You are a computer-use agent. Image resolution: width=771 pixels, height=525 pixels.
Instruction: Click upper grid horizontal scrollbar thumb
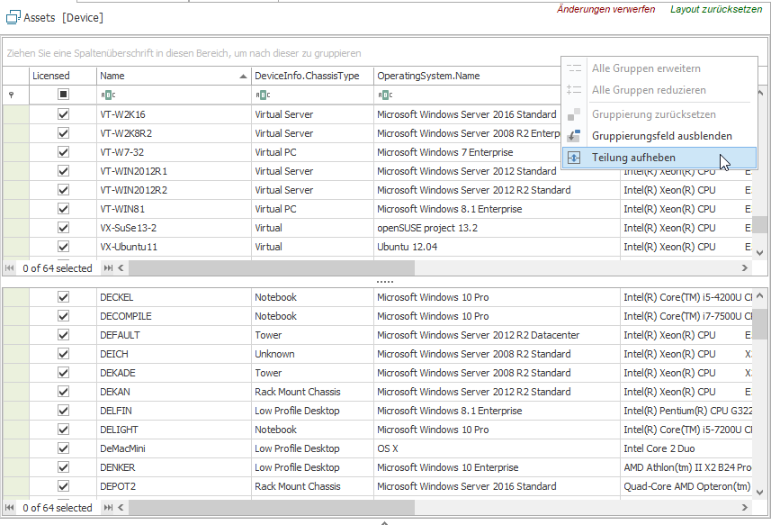(x=272, y=268)
